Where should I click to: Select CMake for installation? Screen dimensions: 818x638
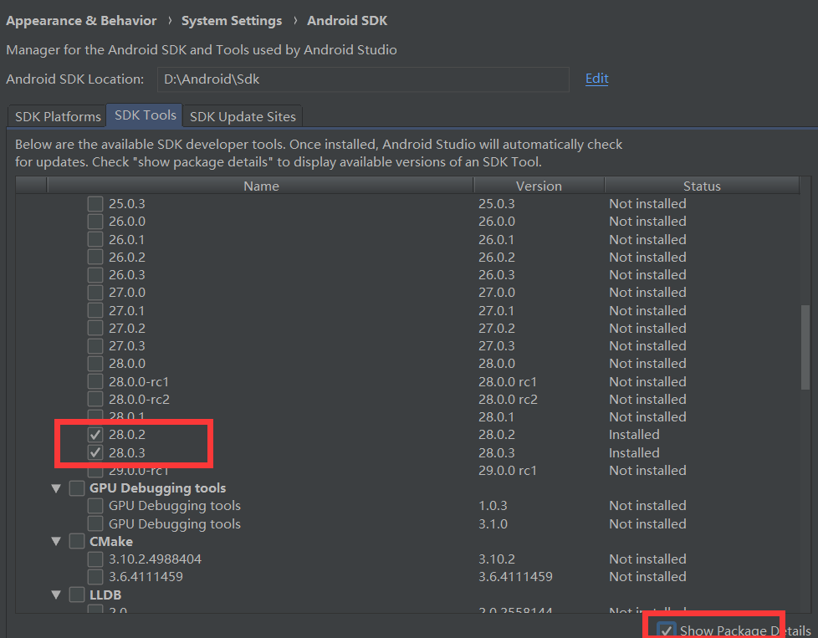coord(77,541)
